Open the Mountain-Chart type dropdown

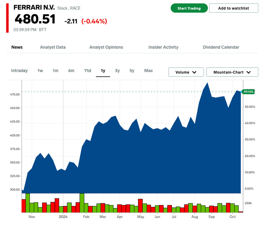click(232, 72)
